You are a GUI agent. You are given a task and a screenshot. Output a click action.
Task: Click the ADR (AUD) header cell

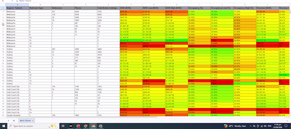[131, 8]
